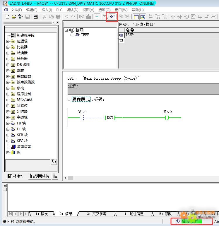Select 新建程序段 in the element tree
The width and height of the screenshot is (219, 226).
(x=25, y=35)
